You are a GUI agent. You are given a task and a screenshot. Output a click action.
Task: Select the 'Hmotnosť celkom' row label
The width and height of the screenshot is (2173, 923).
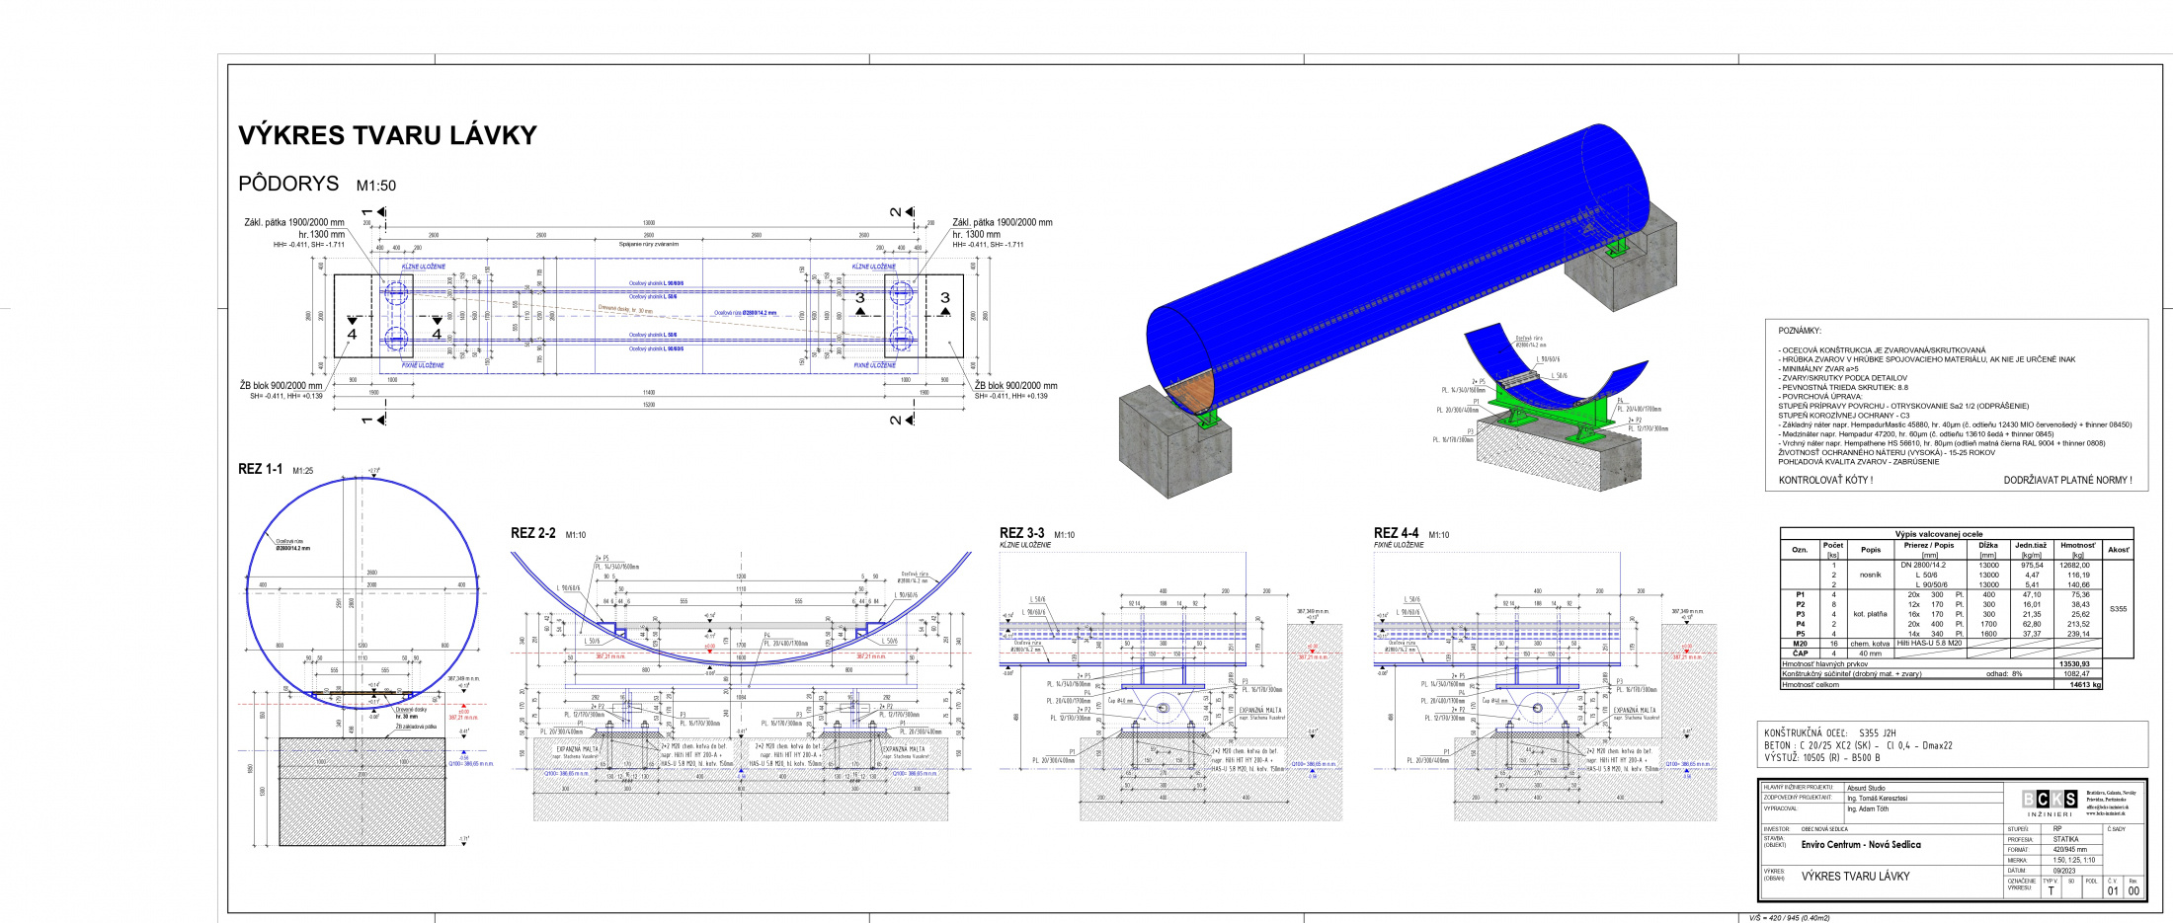[x=1810, y=684]
